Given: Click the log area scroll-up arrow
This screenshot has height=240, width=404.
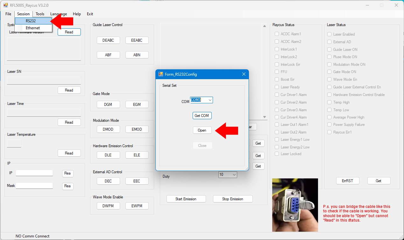Looking at the screenshot, I should [265, 26].
